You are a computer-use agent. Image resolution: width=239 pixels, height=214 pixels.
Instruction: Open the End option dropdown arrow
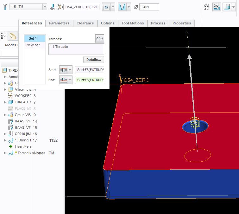coord(70,80)
